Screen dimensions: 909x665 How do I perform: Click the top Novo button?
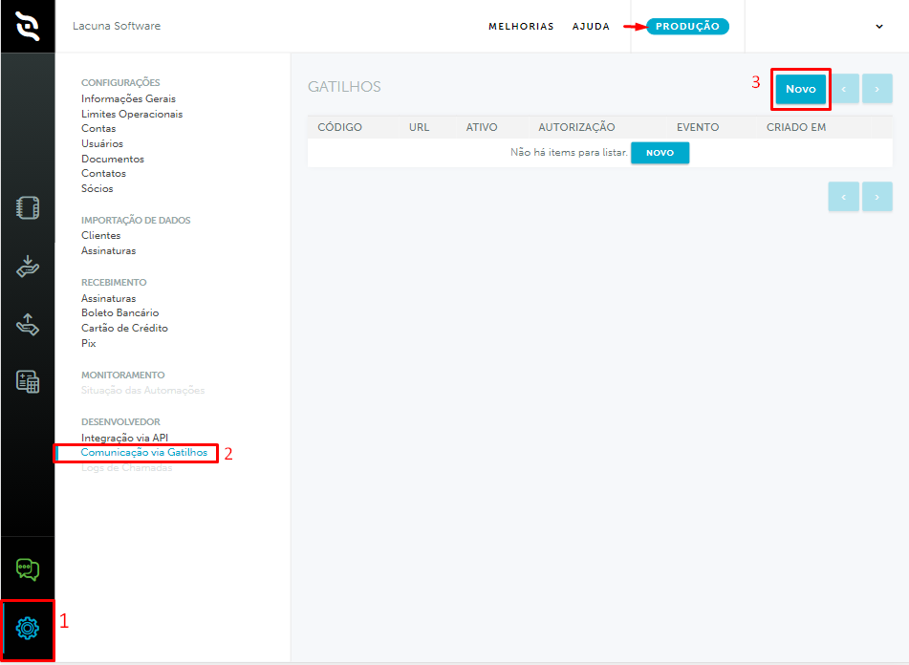(x=801, y=89)
